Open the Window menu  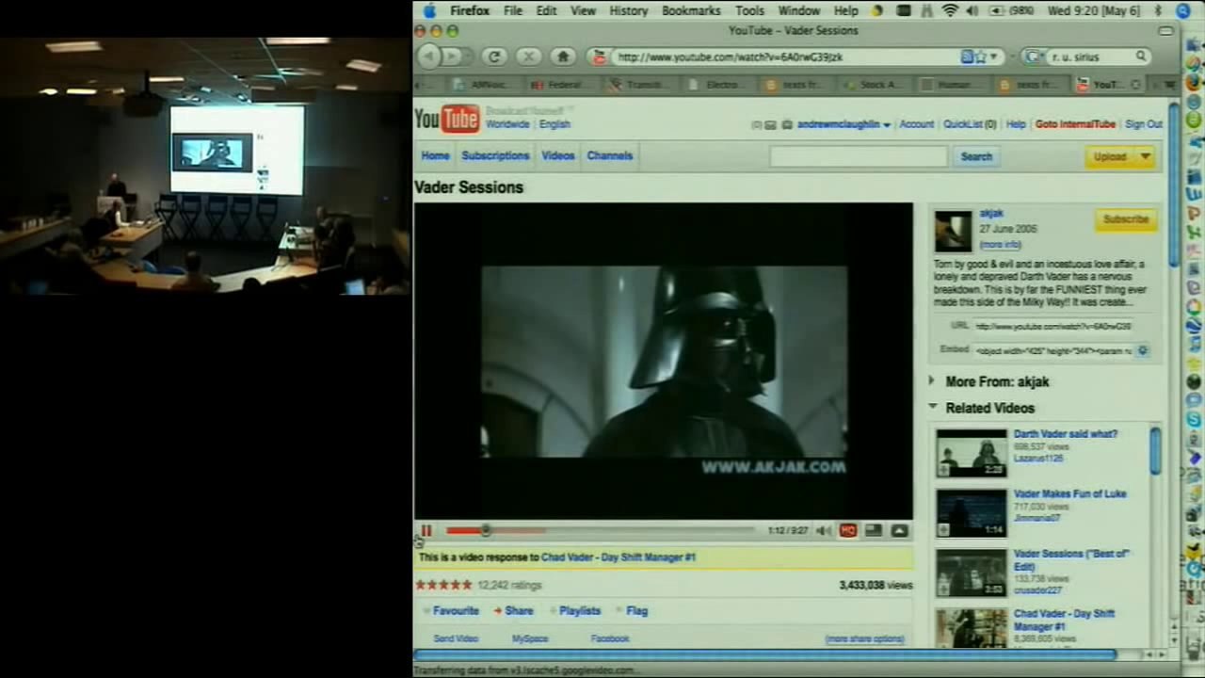(799, 10)
